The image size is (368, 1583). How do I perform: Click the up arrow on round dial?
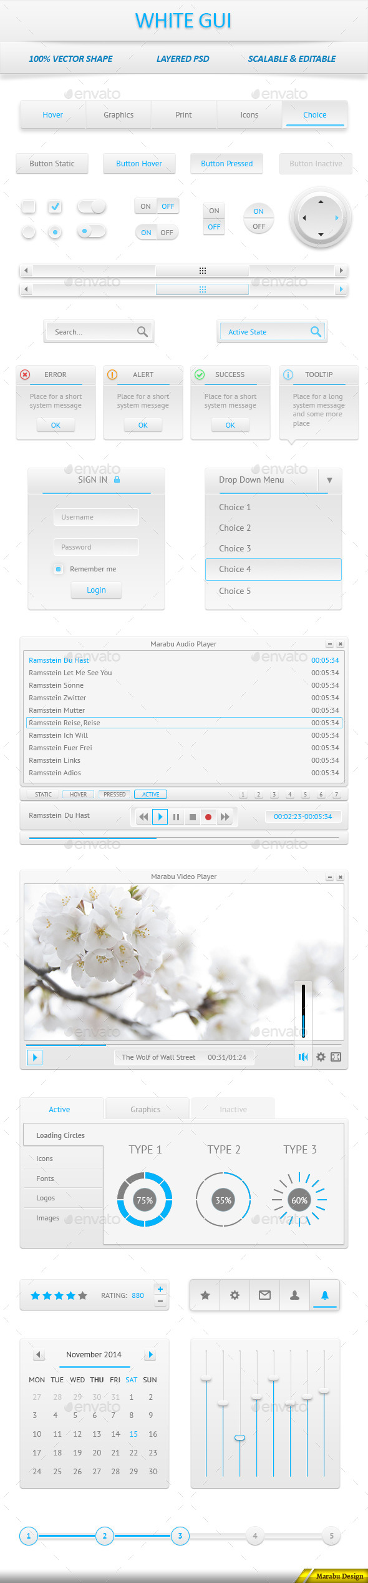coord(321,201)
